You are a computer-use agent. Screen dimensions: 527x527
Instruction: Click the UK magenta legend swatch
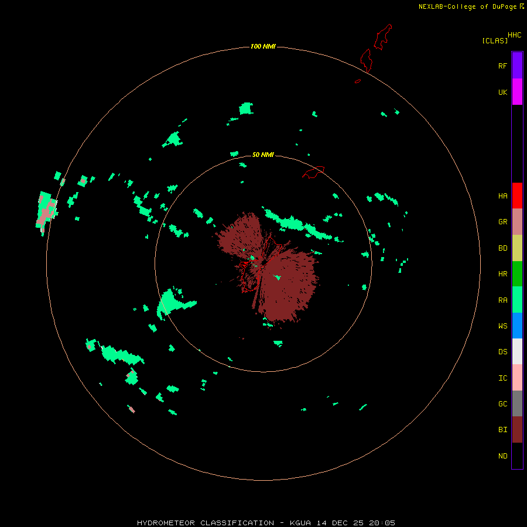pyautogui.click(x=517, y=92)
